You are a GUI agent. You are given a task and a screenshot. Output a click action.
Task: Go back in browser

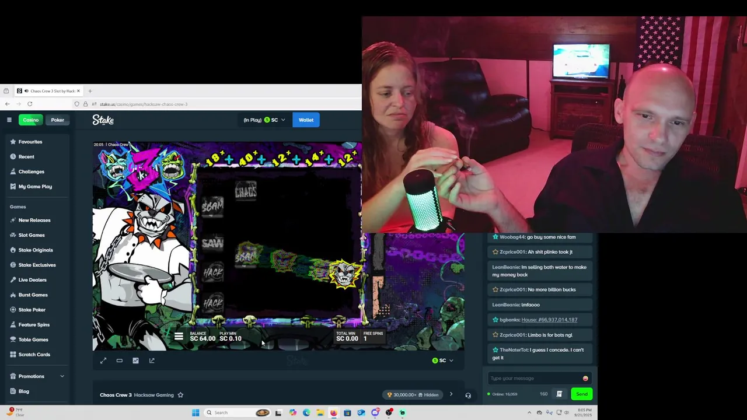coord(7,104)
